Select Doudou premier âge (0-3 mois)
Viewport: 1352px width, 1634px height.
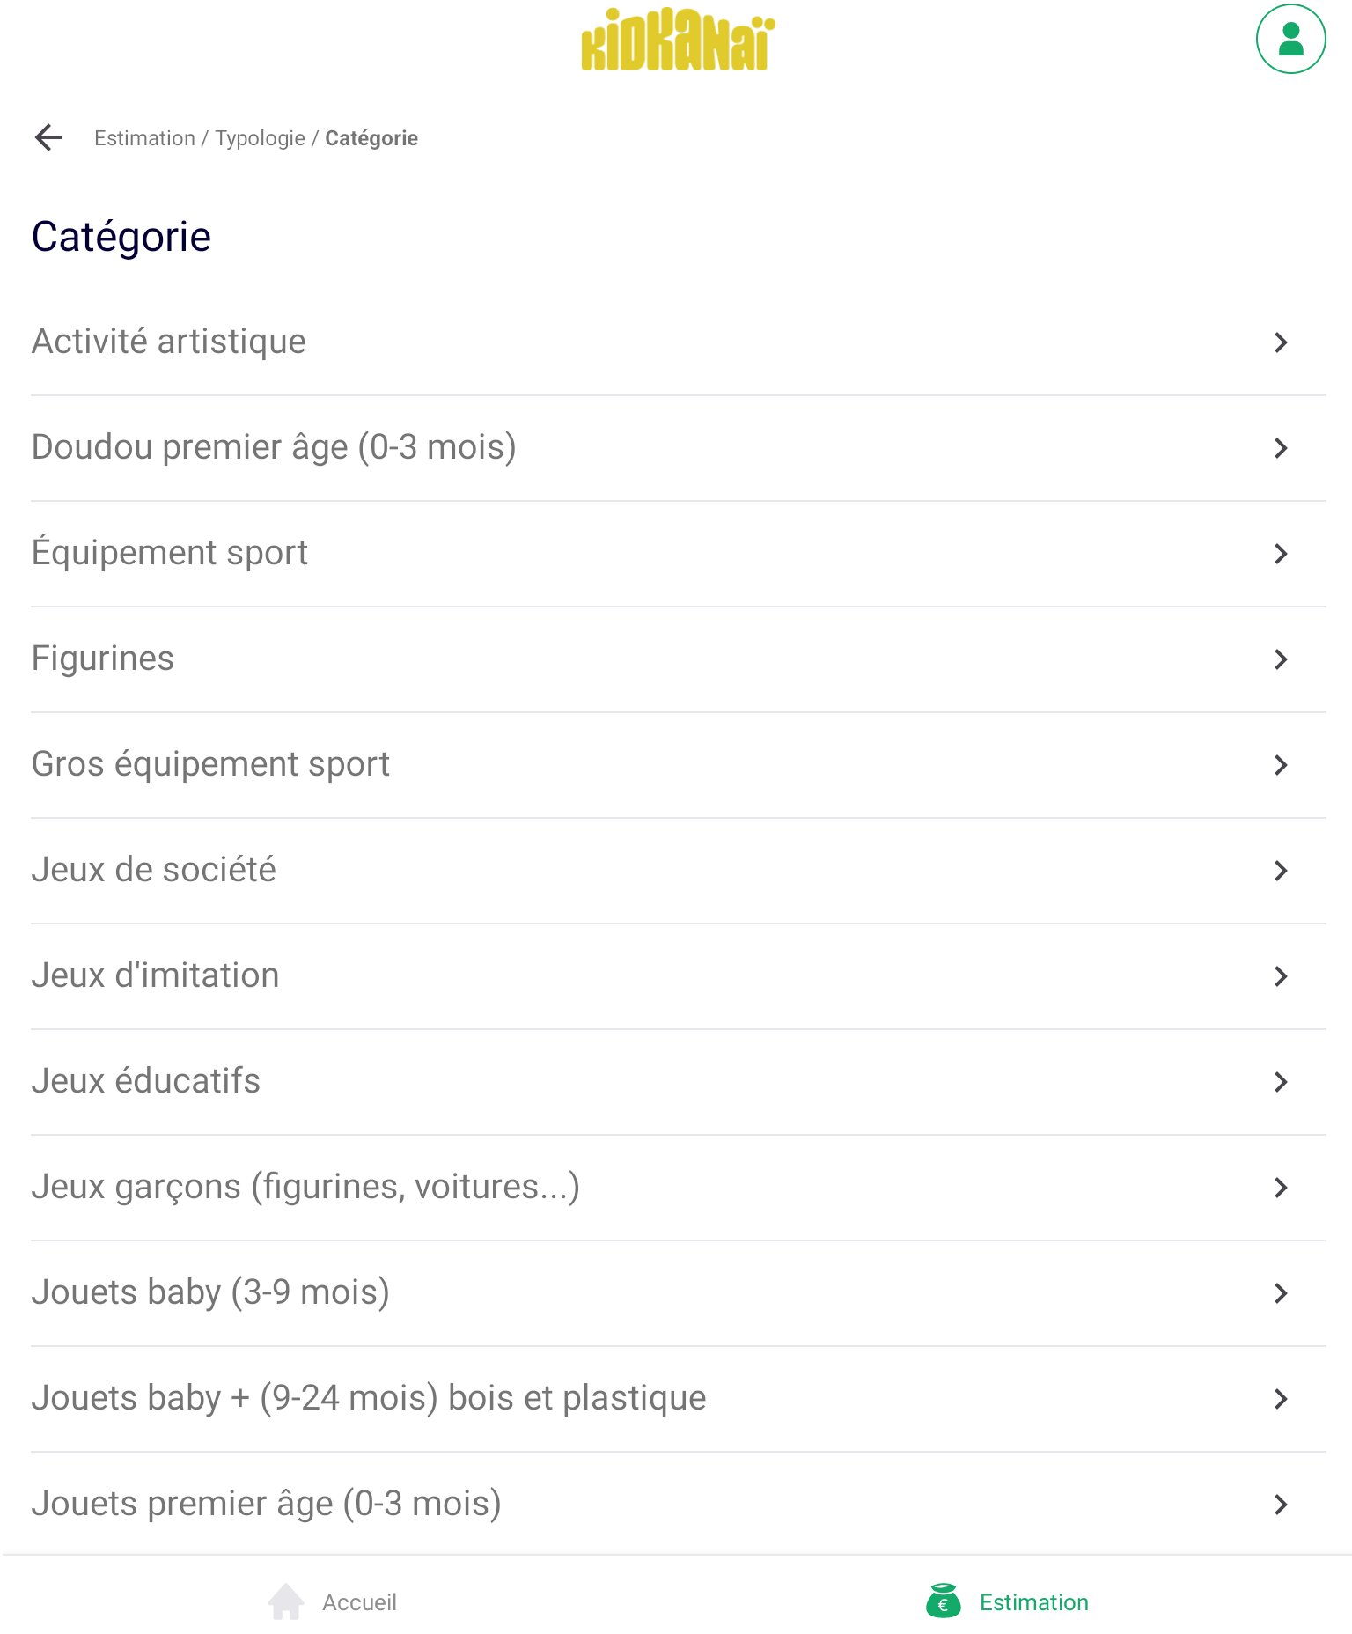(274, 447)
